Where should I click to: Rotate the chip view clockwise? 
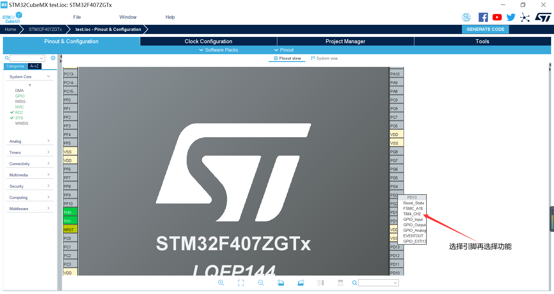281,283
